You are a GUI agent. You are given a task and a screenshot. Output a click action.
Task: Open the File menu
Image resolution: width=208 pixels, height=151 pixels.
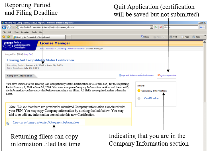click(4, 32)
